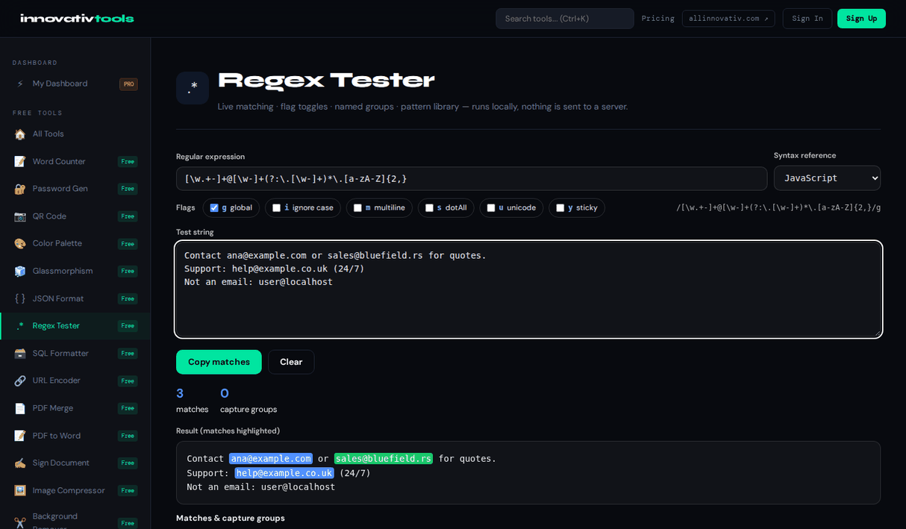This screenshot has width=906, height=529.
Task: Click the Regex Tester sidebar icon
Action: point(20,326)
